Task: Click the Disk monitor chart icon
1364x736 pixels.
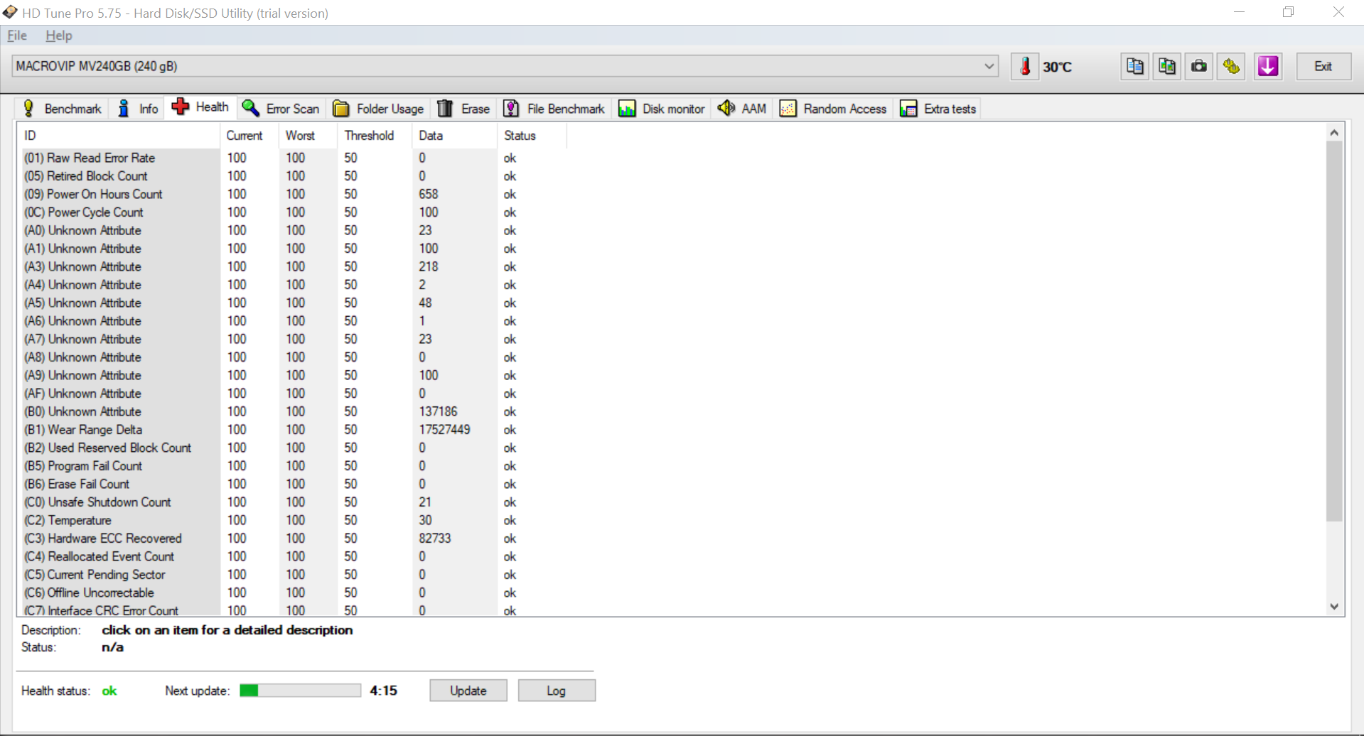Action: (627, 108)
